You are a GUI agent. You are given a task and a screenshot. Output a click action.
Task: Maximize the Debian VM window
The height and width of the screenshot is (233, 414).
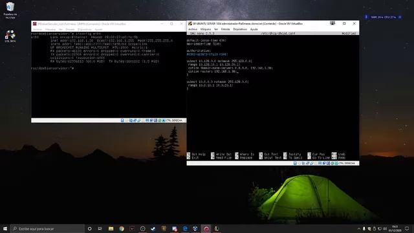point(171,24)
